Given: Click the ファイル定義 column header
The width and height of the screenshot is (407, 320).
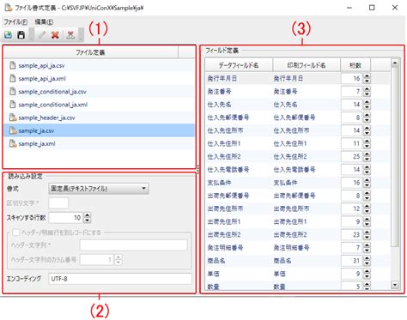Looking at the screenshot, I should pyautogui.click(x=90, y=52).
